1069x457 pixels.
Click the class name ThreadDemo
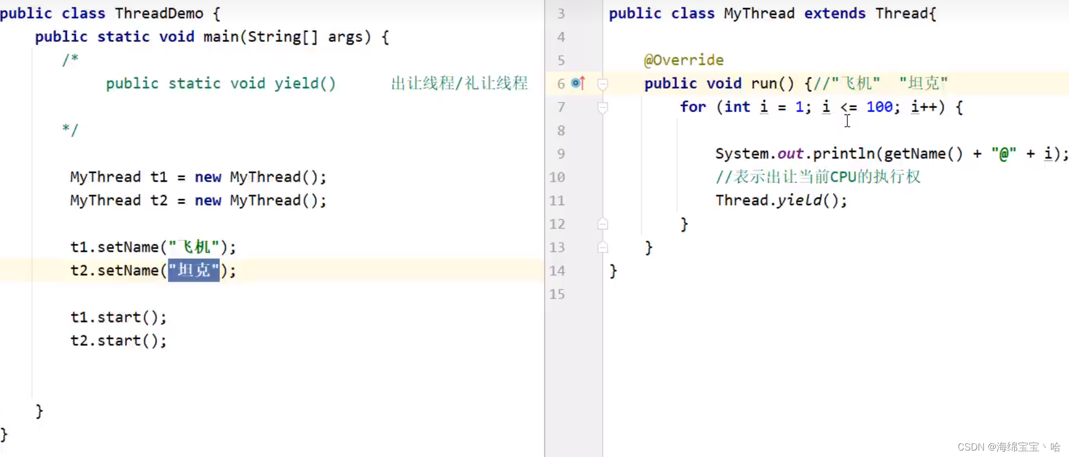[x=159, y=13]
